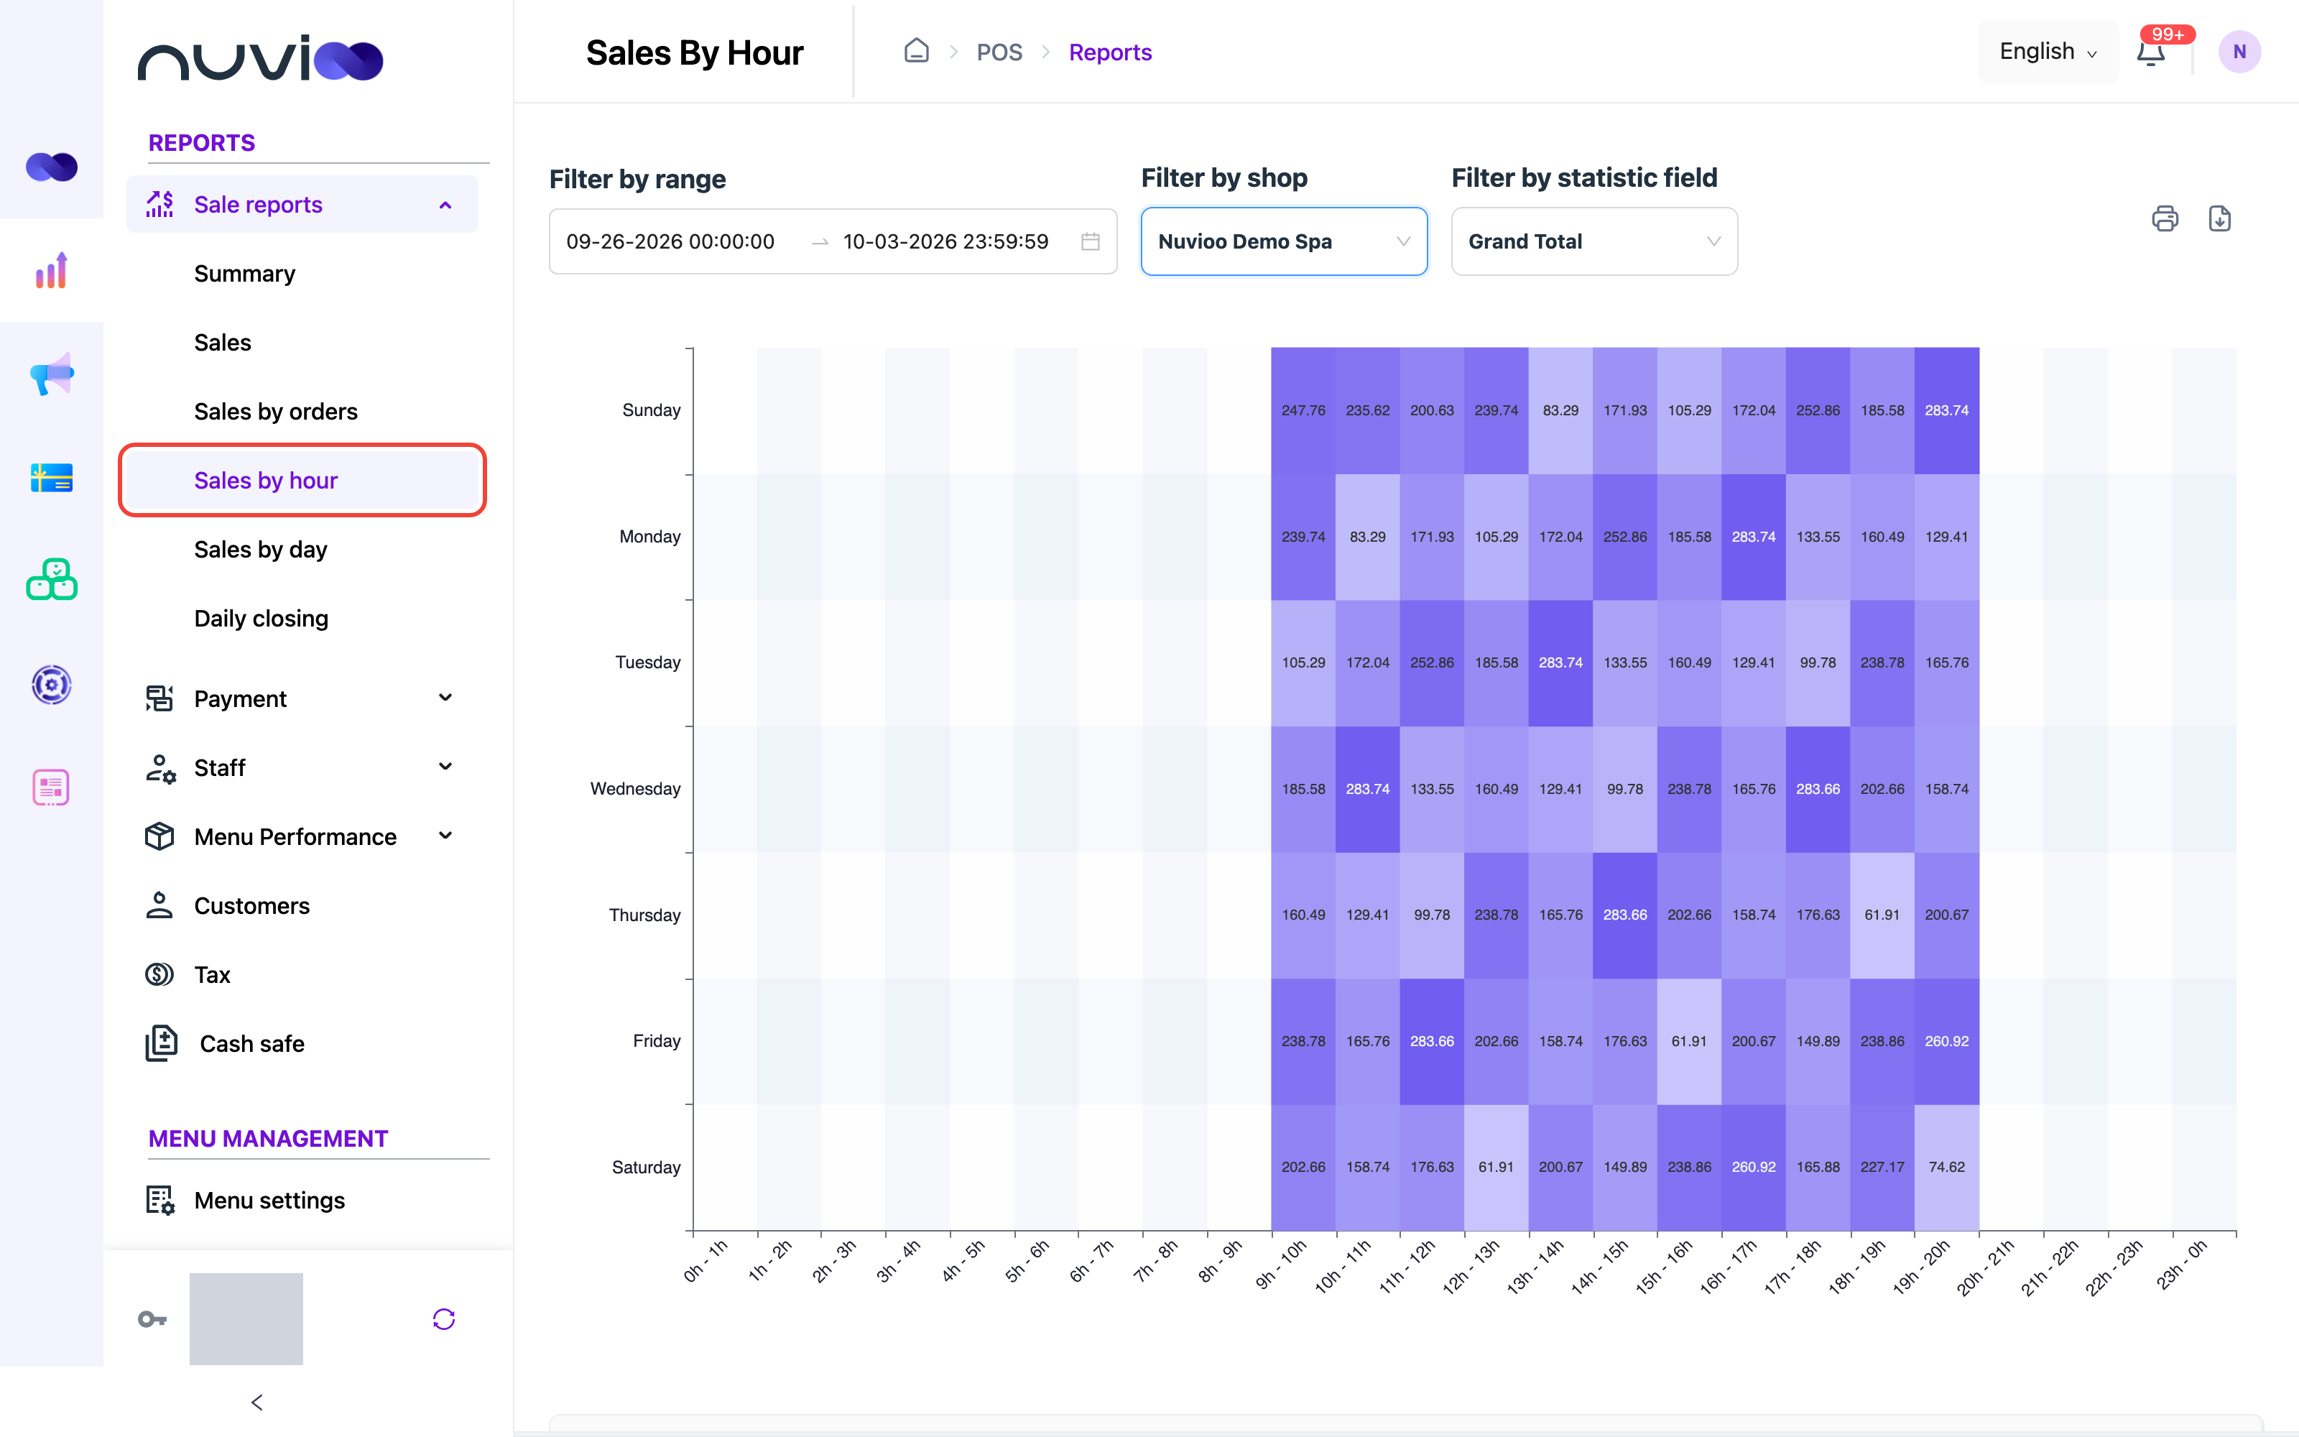Click the end date 10-03-2026 field
The width and height of the screenshot is (2299, 1437).
pos(946,241)
